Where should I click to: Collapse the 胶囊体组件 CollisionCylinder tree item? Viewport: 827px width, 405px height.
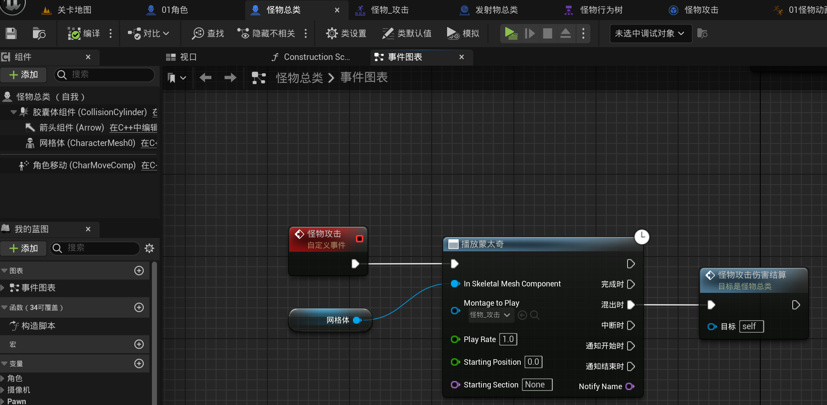pyautogui.click(x=14, y=112)
